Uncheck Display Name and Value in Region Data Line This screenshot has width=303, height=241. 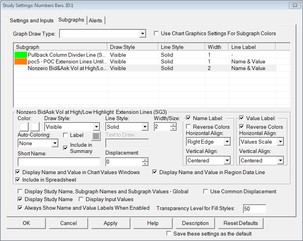(x=155, y=172)
